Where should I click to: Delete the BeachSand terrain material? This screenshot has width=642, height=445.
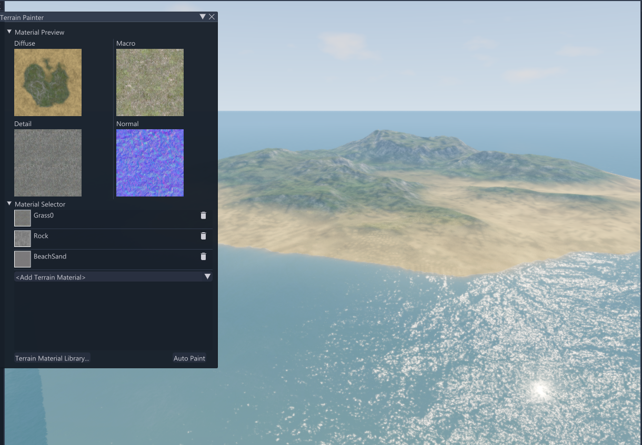(203, 256)
